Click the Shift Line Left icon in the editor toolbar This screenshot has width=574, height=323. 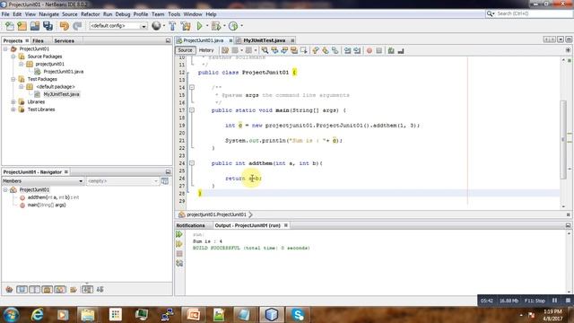[x=347, y=50]
